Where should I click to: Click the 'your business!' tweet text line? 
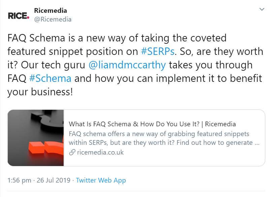[40, 92]
